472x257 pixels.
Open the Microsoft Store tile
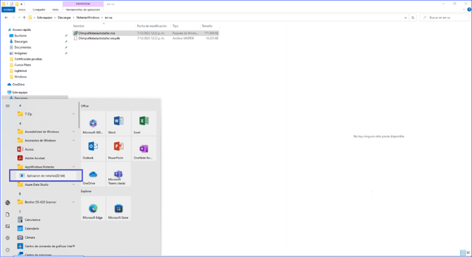point(118,208)
